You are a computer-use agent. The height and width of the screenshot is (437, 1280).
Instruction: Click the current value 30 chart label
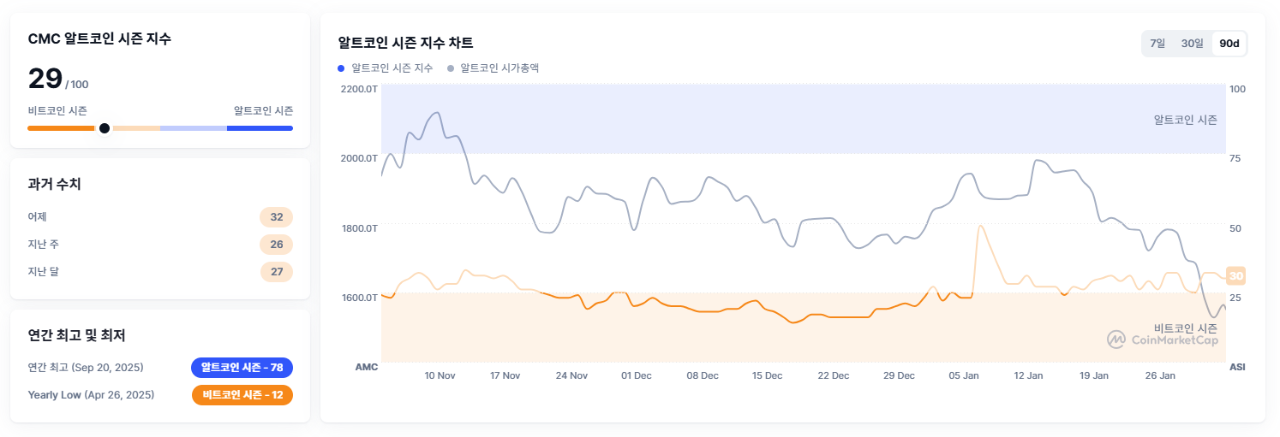(1235, 275)
